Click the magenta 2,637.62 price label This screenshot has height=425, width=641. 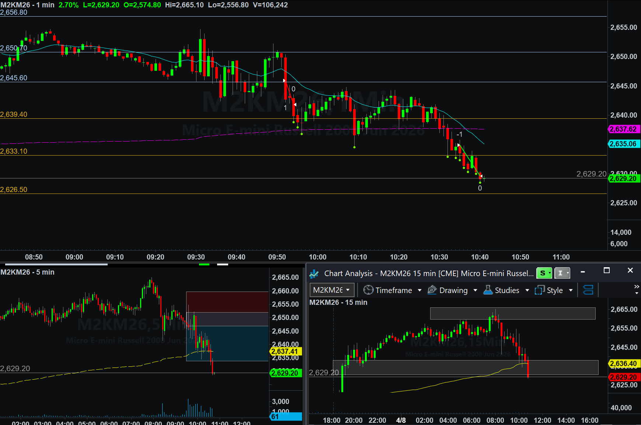point(623,129)
